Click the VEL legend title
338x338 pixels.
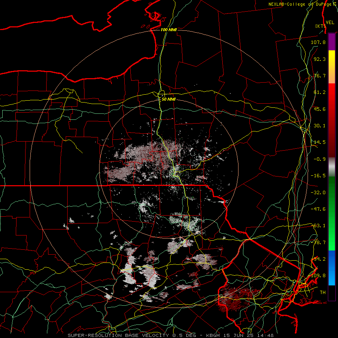point(330,23)
